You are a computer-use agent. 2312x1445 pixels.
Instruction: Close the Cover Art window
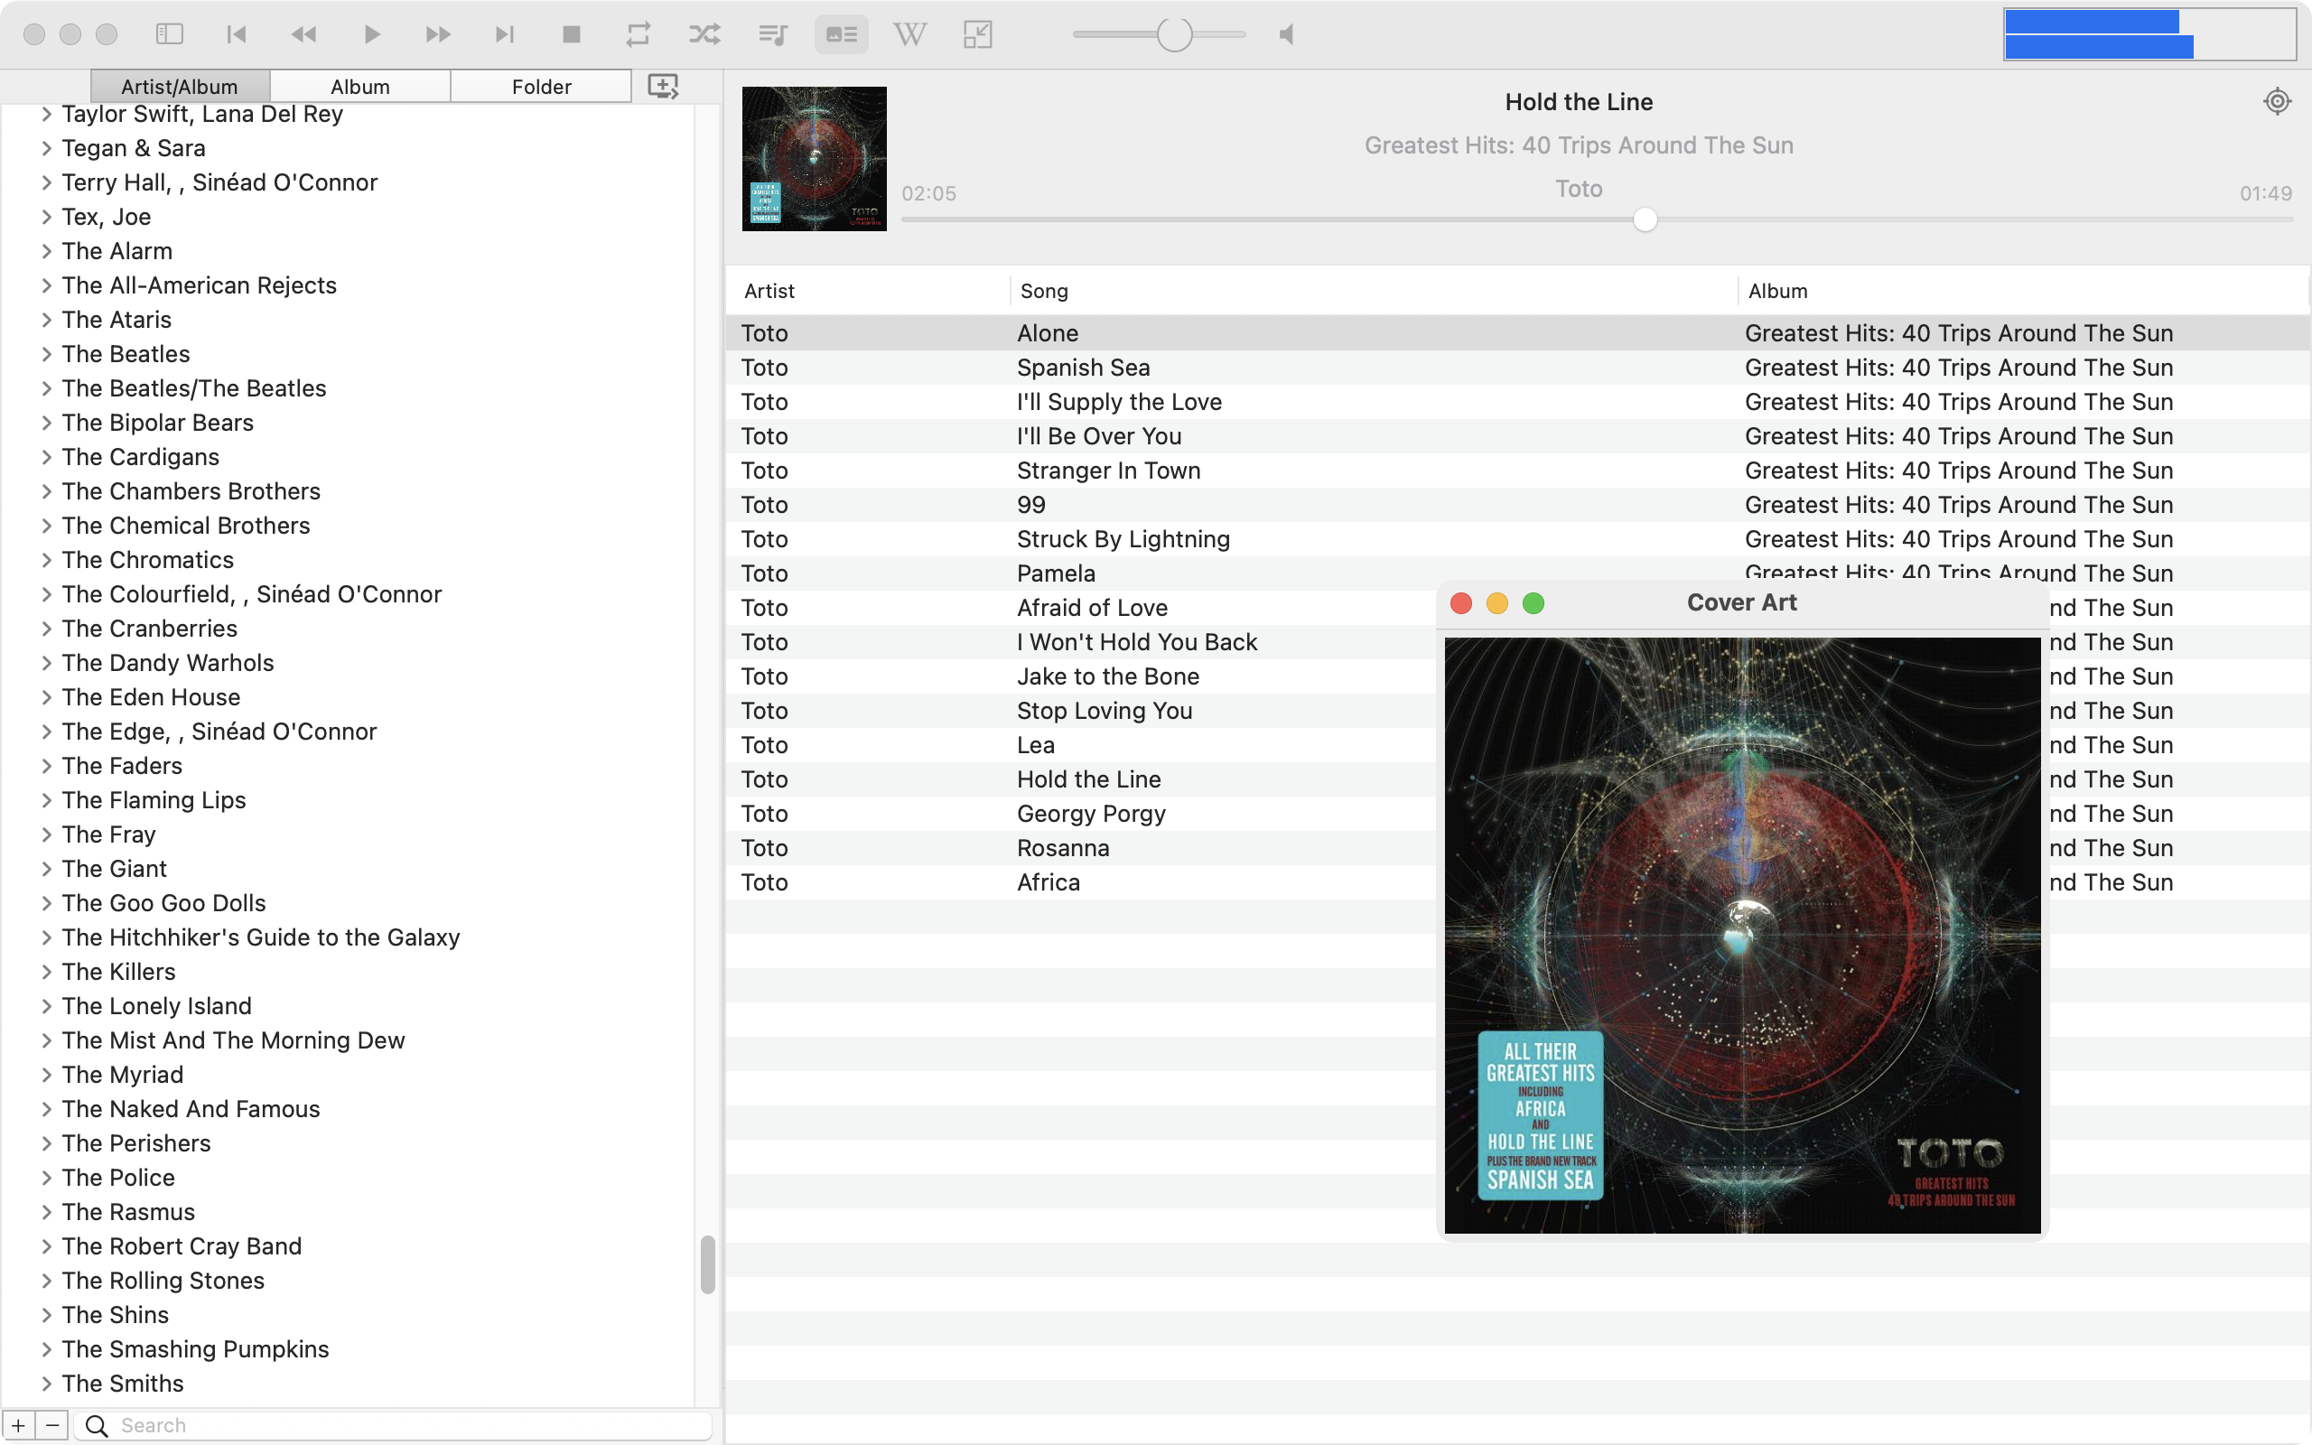click(x=1460, y=603)
